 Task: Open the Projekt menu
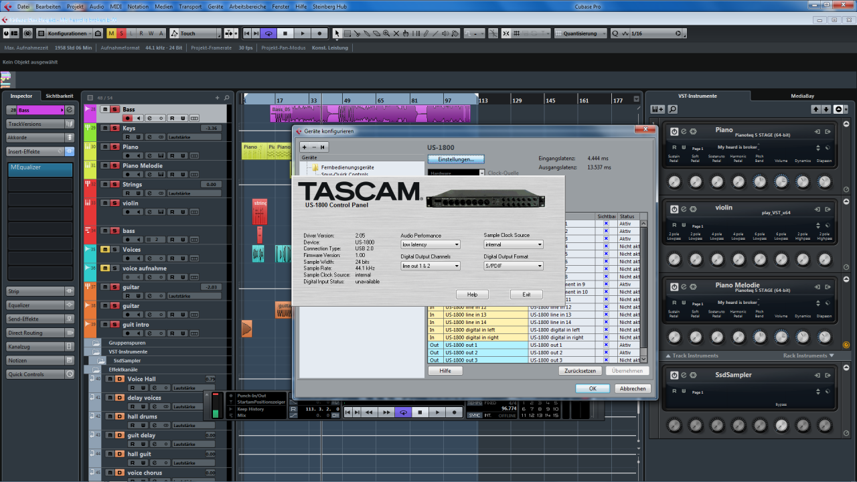[75, 6]
